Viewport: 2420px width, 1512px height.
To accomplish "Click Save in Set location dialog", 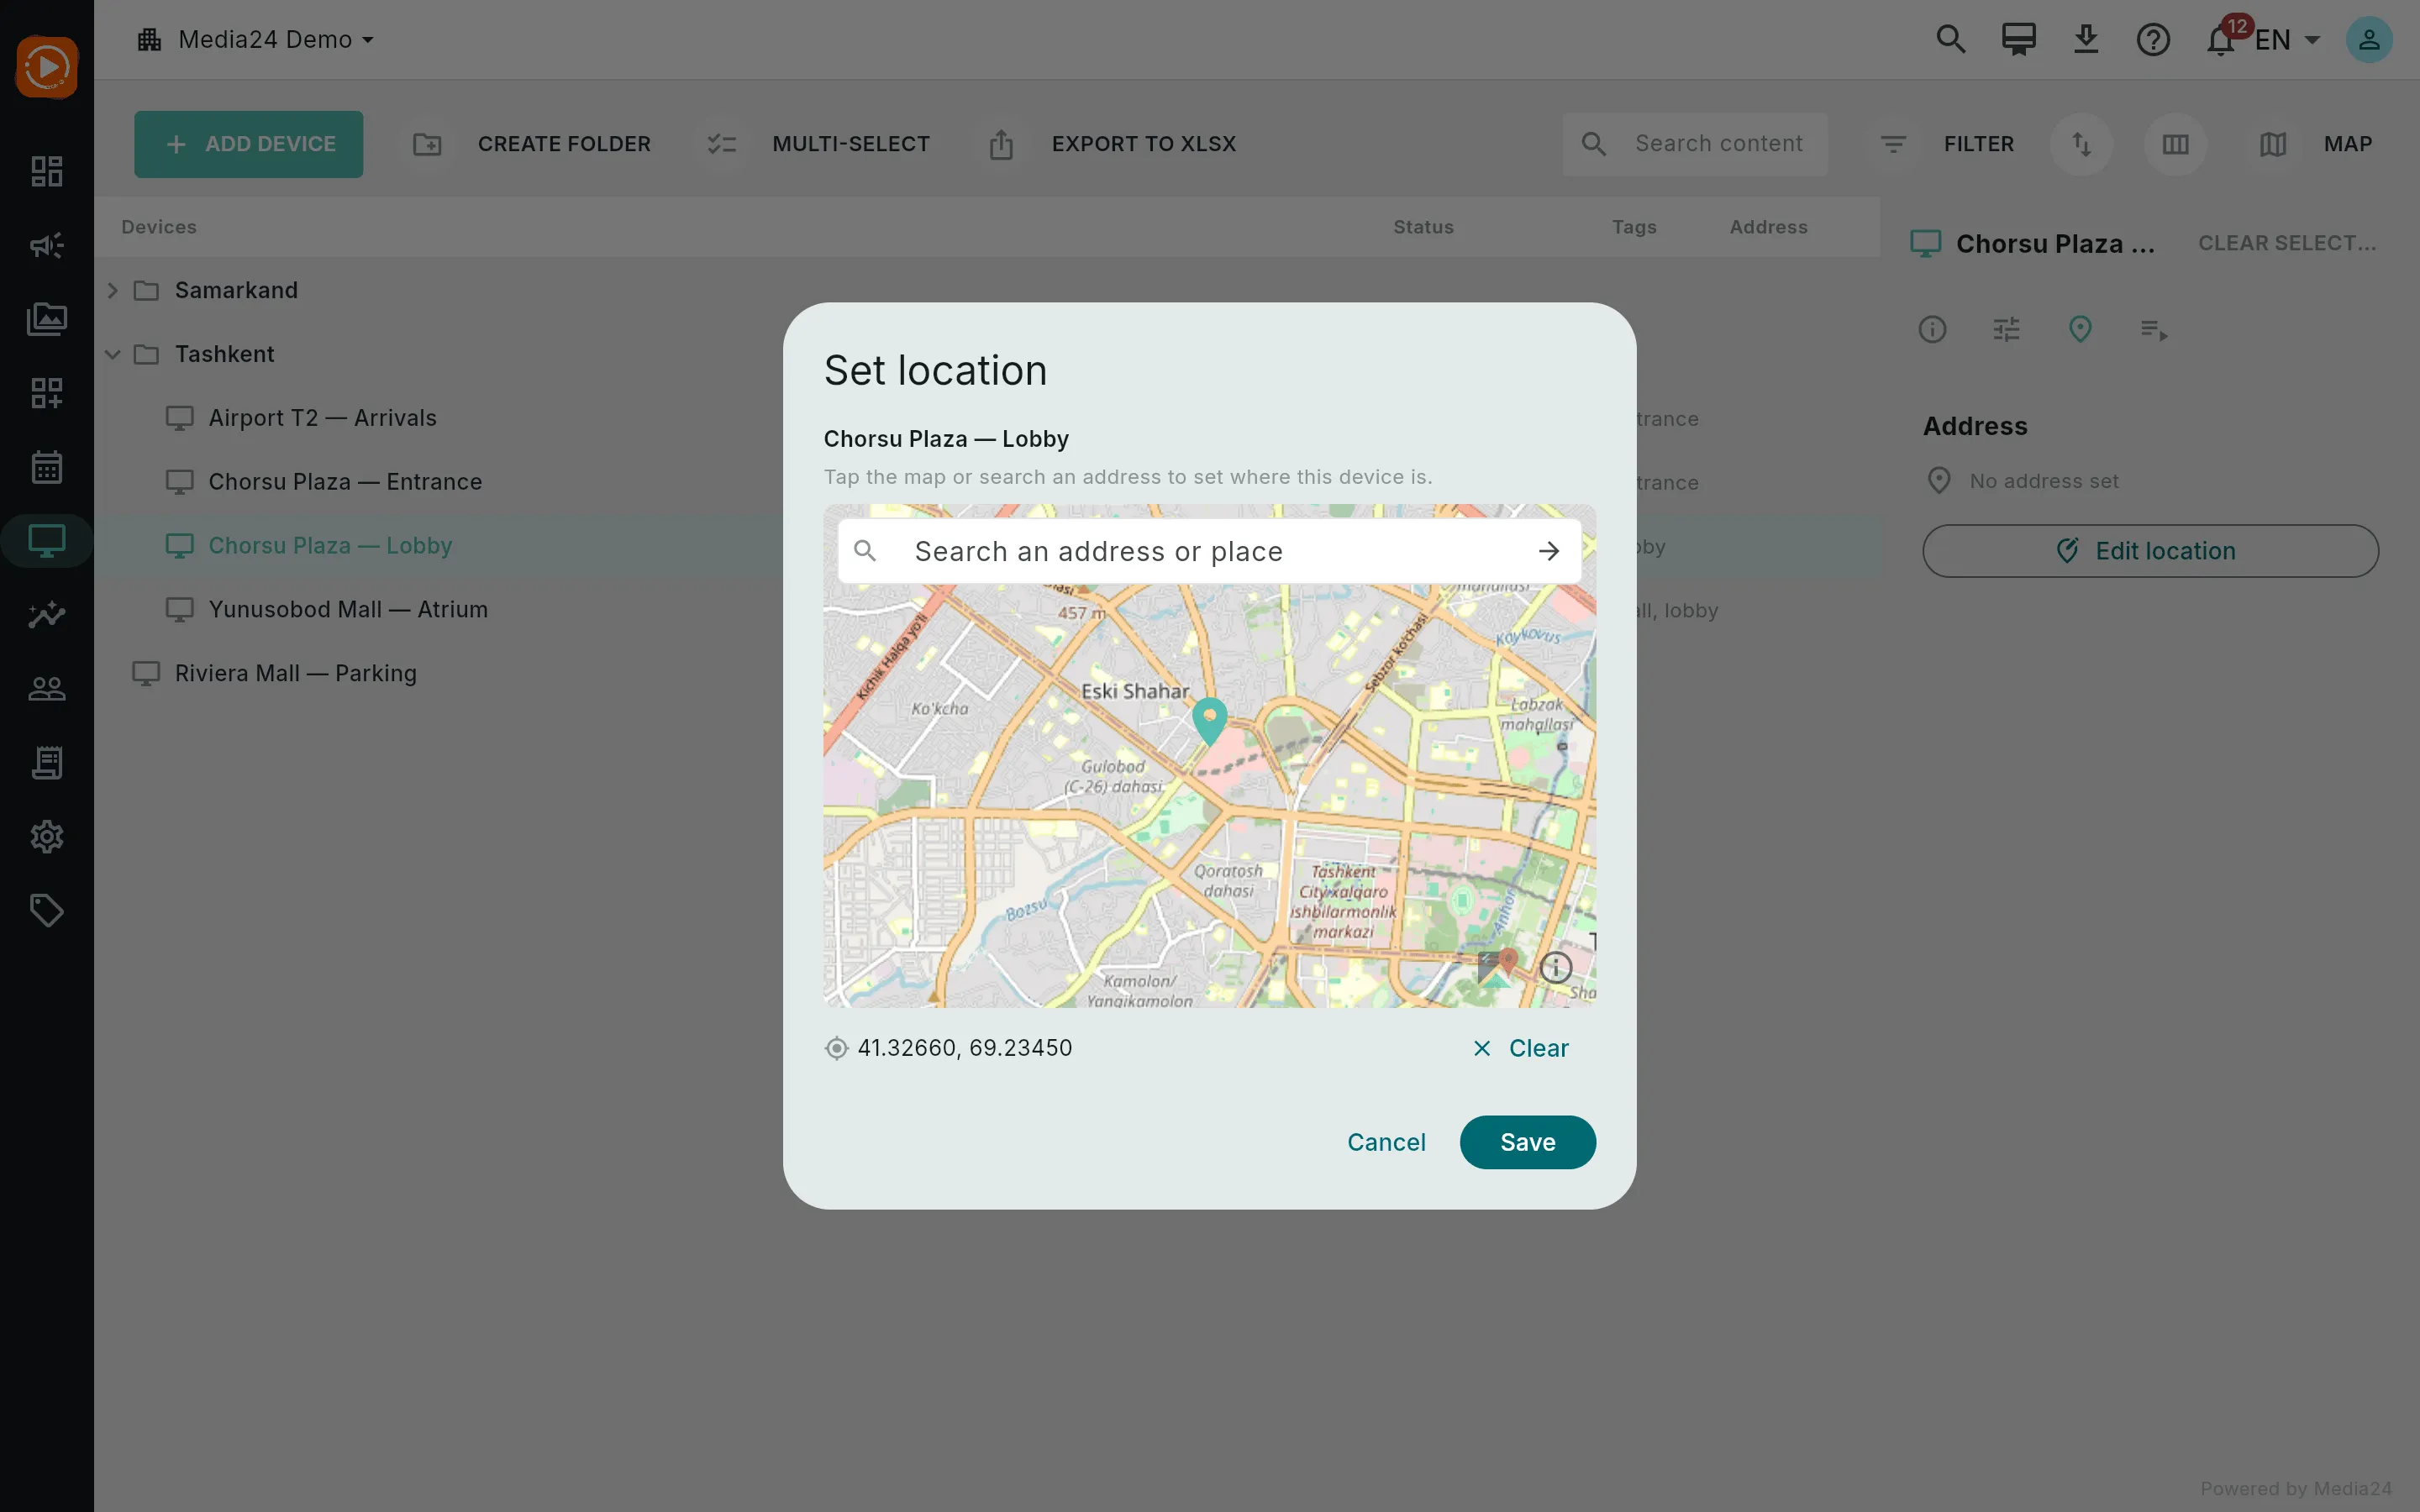I will point(1527,1142).
